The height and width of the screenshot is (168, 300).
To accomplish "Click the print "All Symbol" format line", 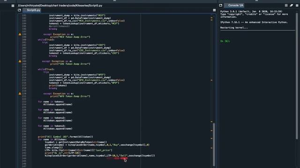I will (66, 137).
